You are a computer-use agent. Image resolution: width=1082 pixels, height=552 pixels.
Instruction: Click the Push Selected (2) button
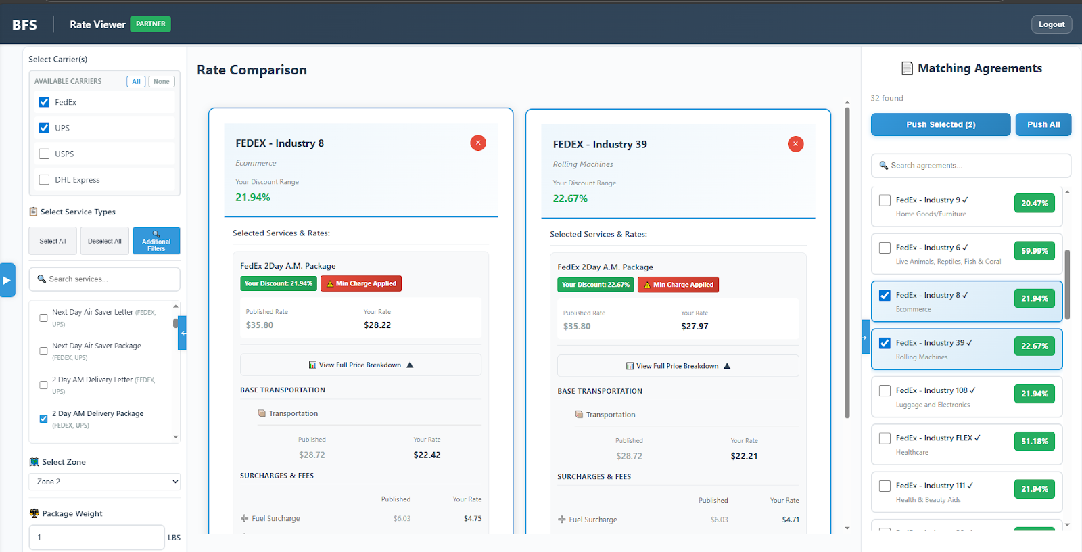click(940, 124)
